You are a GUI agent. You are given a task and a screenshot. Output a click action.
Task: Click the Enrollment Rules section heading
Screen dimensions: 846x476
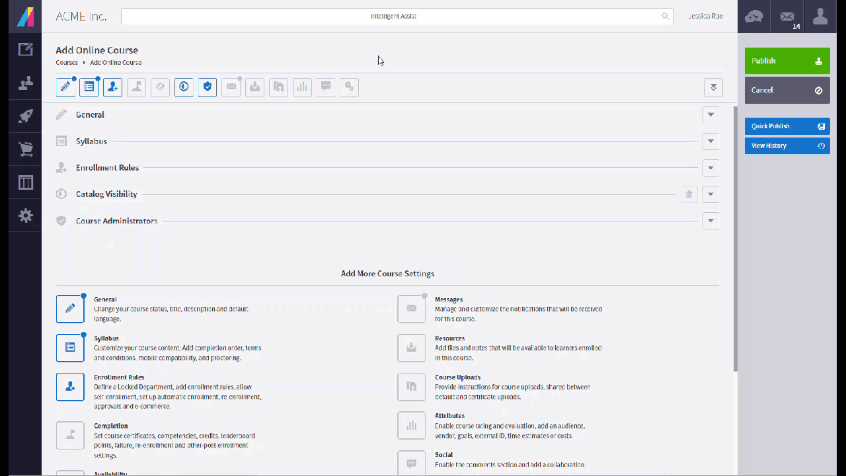(107, 167)
